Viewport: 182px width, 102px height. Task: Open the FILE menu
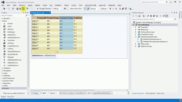click(x=3, y=5)
